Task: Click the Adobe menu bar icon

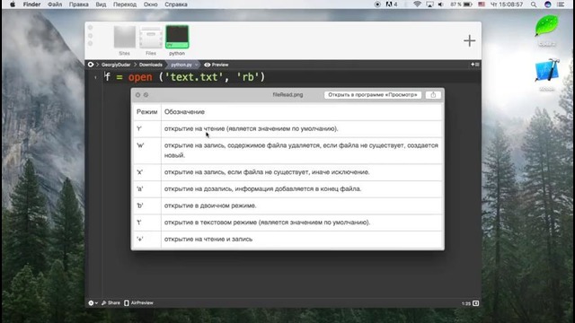Action: coord(392,4)
